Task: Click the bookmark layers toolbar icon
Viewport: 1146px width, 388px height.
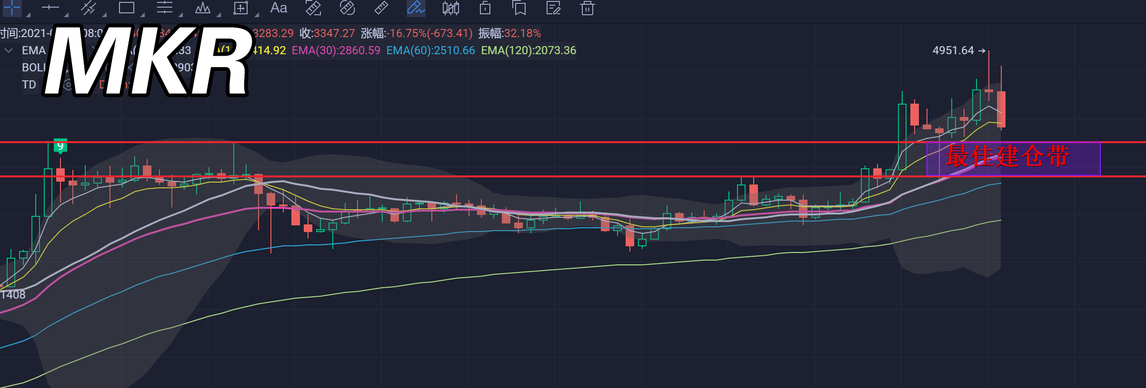Action: click(519, 8)
